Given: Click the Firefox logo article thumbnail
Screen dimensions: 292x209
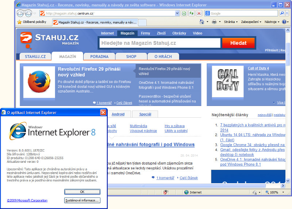Looking at the screenshot, I should pos(39,82).
